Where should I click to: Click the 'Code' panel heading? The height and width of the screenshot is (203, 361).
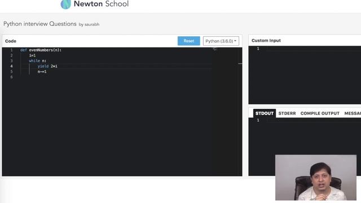(11, 41)
